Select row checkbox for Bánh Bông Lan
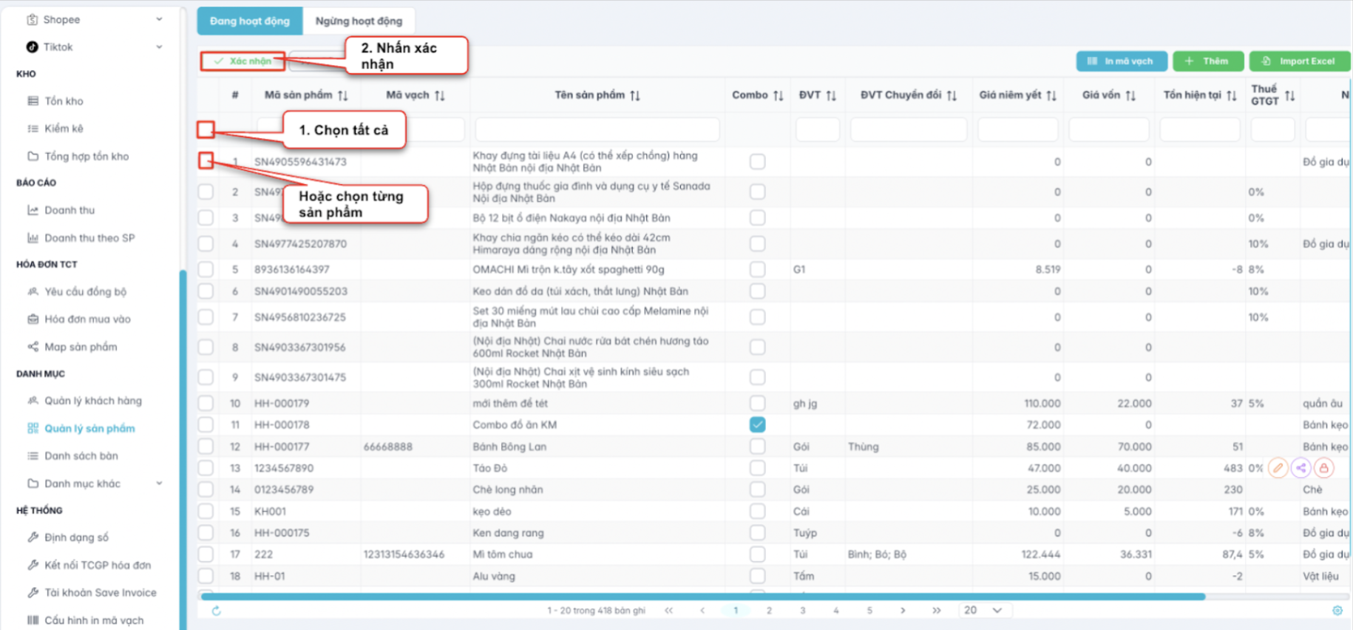1353x630 pixels. click(x=206, y=447)
